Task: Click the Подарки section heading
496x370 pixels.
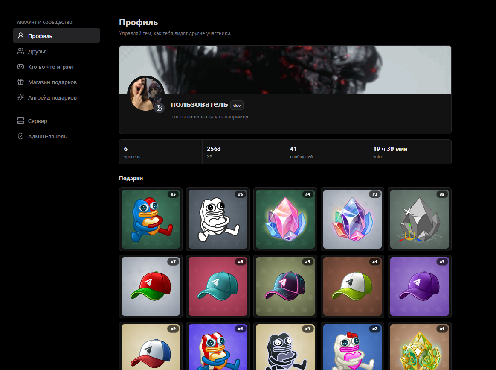Action: pyautogui.click(x=131, y=178)
